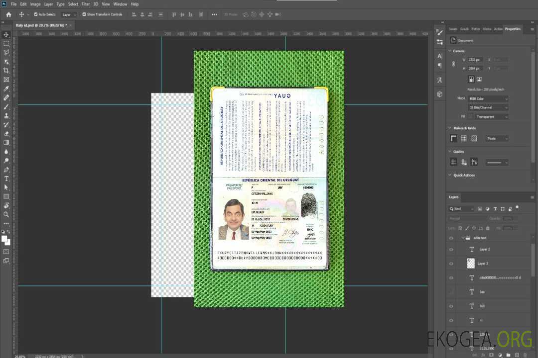Viewport: 538px width, 358px height.
Task: Hide the '169' text layer
Action: [x=451, y=306]
